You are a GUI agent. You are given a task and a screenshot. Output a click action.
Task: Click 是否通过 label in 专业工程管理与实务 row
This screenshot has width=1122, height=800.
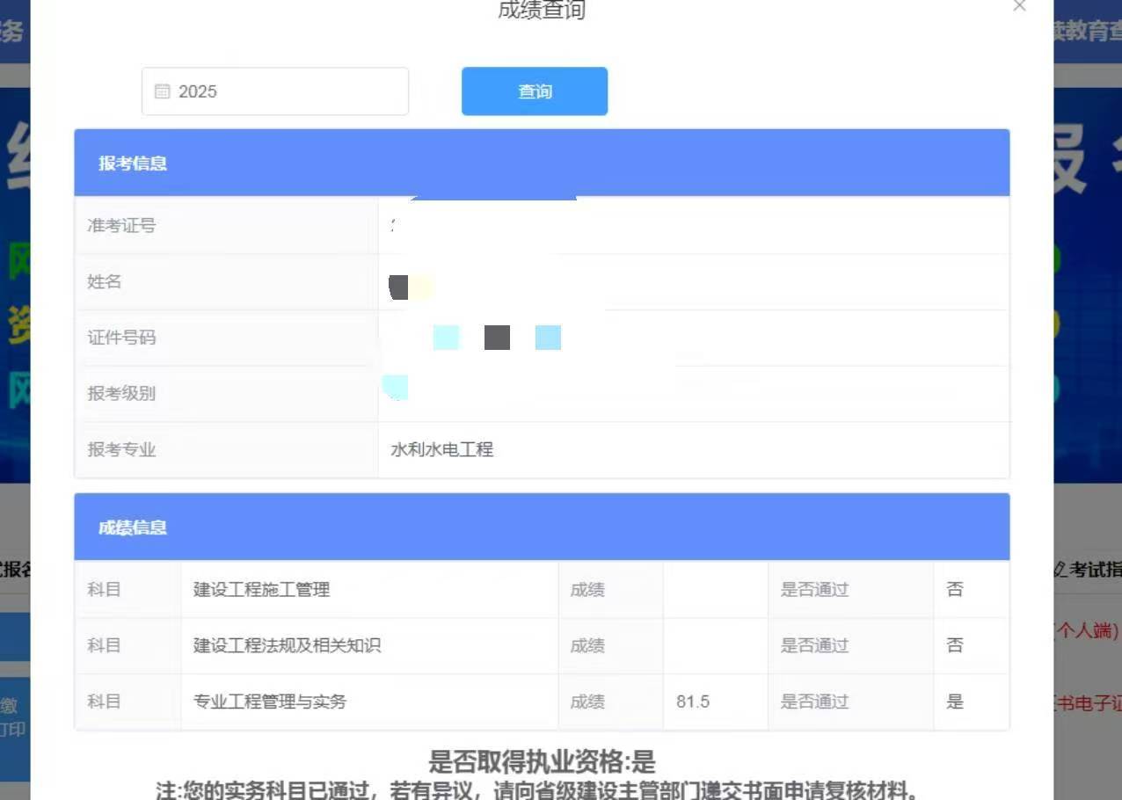[815, 702]
